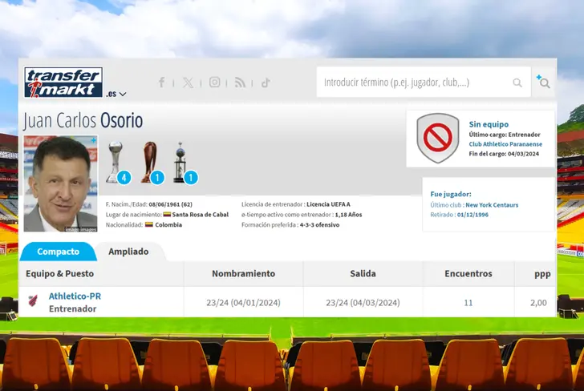
Task: Click the appointment date '23/24 (04/01/2024)'
Action: 244,303
